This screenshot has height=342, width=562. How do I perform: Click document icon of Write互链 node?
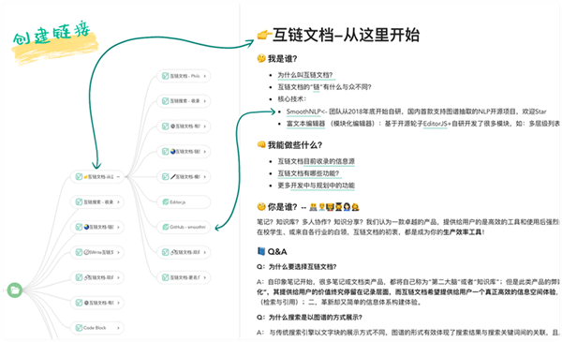click(x=79, y=252)
